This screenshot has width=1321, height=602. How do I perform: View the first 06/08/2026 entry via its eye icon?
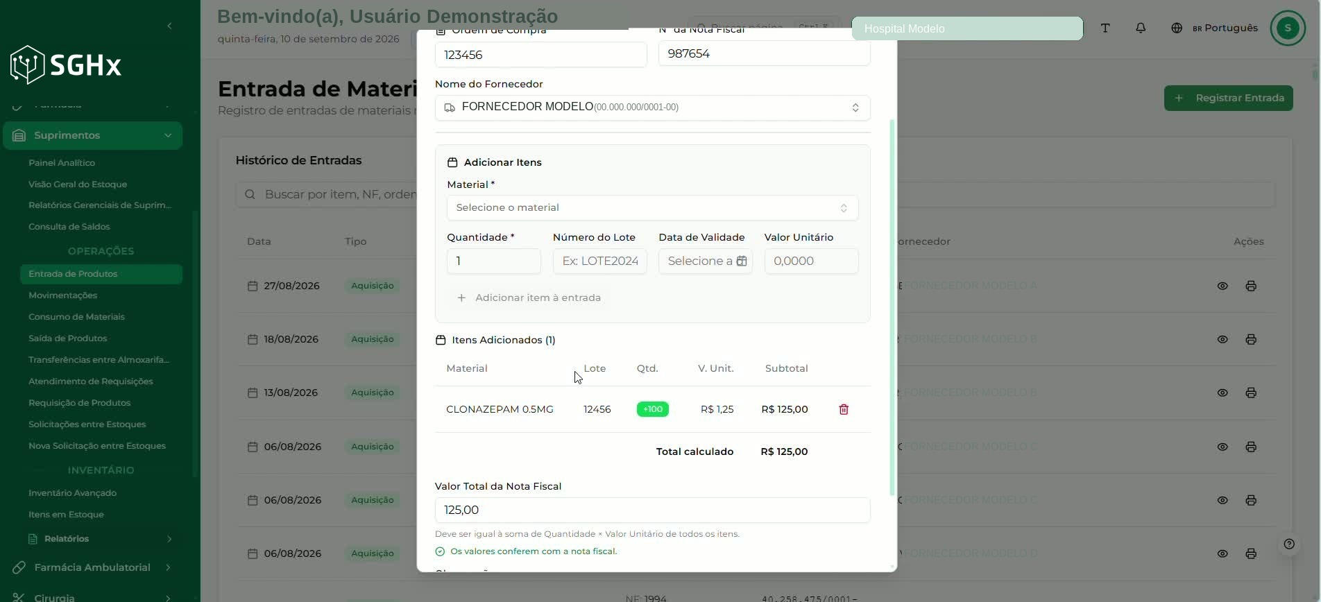click(1222, 447)
